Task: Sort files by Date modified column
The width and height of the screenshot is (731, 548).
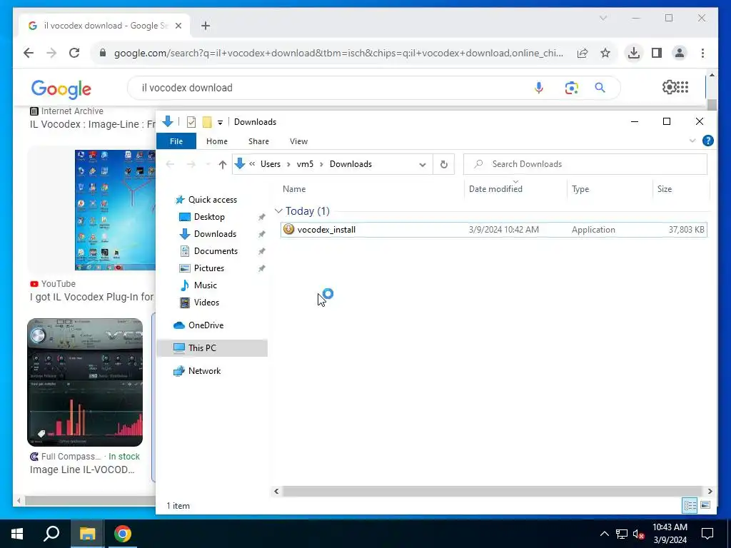Action: pos(495,188)
